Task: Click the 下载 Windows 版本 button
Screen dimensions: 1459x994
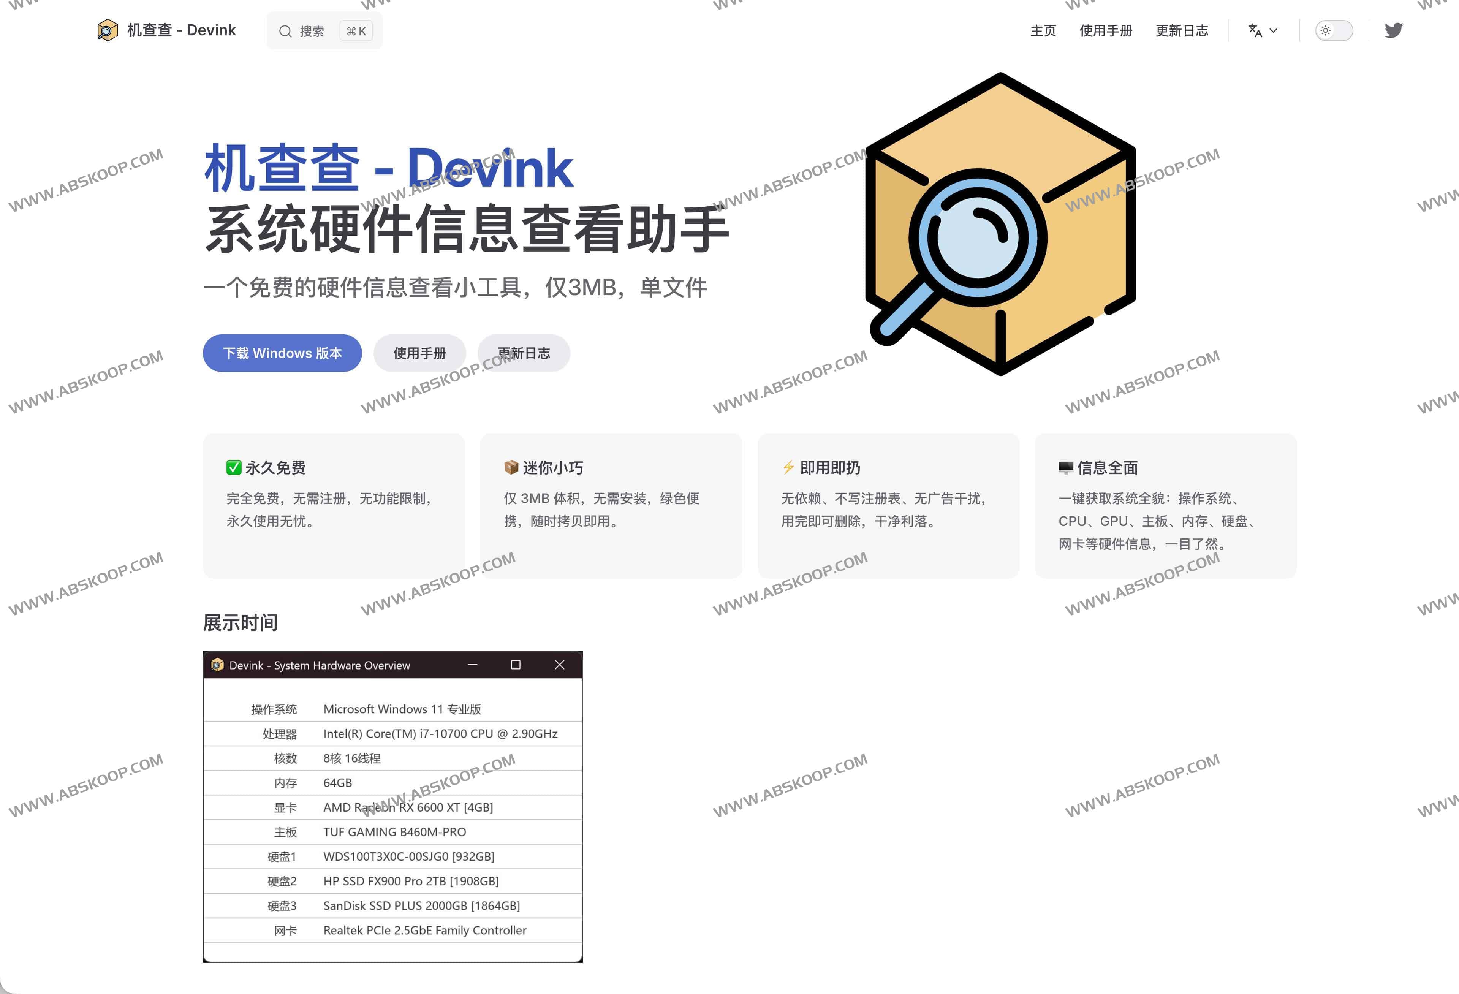Action: click(x=282, y=353)
